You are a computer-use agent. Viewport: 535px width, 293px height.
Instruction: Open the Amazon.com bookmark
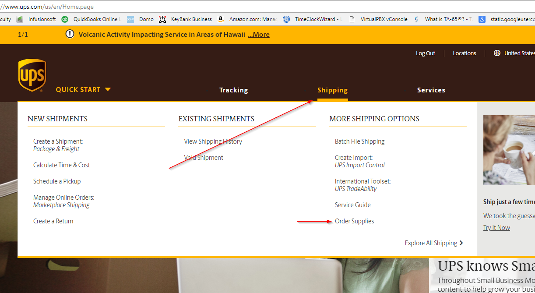coord(247,19)
